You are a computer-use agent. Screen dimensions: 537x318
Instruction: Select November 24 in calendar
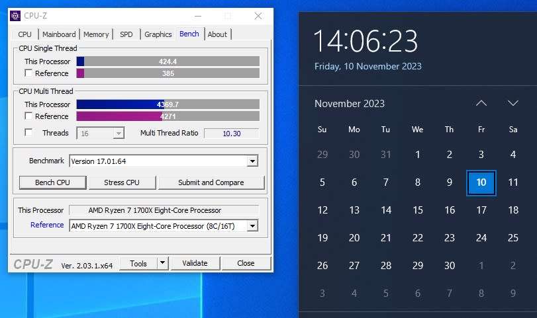481,237
